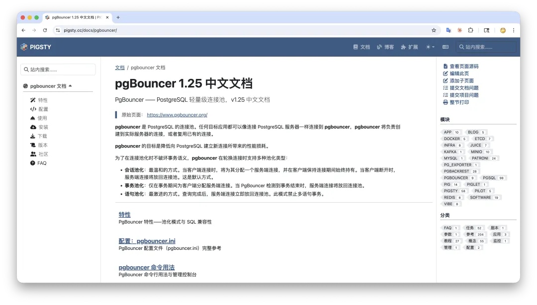Click the 编辑此页 link
The height and width of the screenshot is (305, 537).
460,73
